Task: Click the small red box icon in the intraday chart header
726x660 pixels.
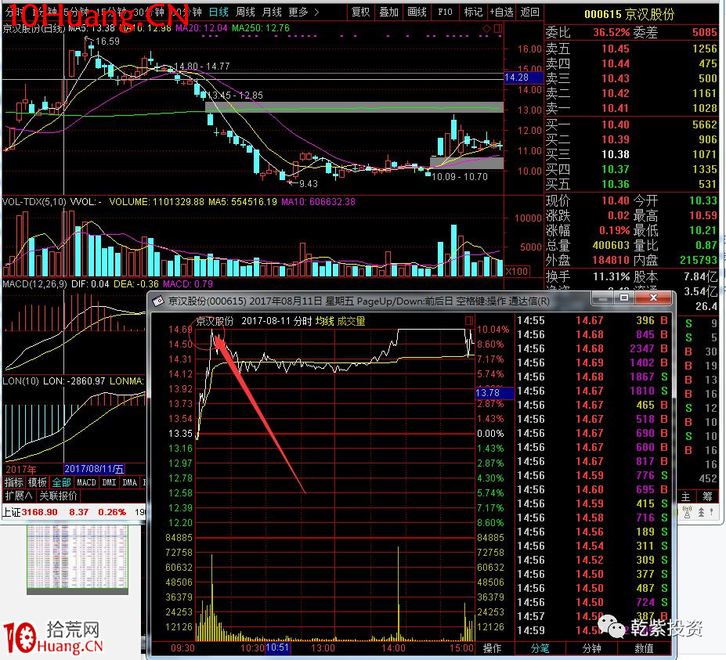Action: [x=469, y=320]
